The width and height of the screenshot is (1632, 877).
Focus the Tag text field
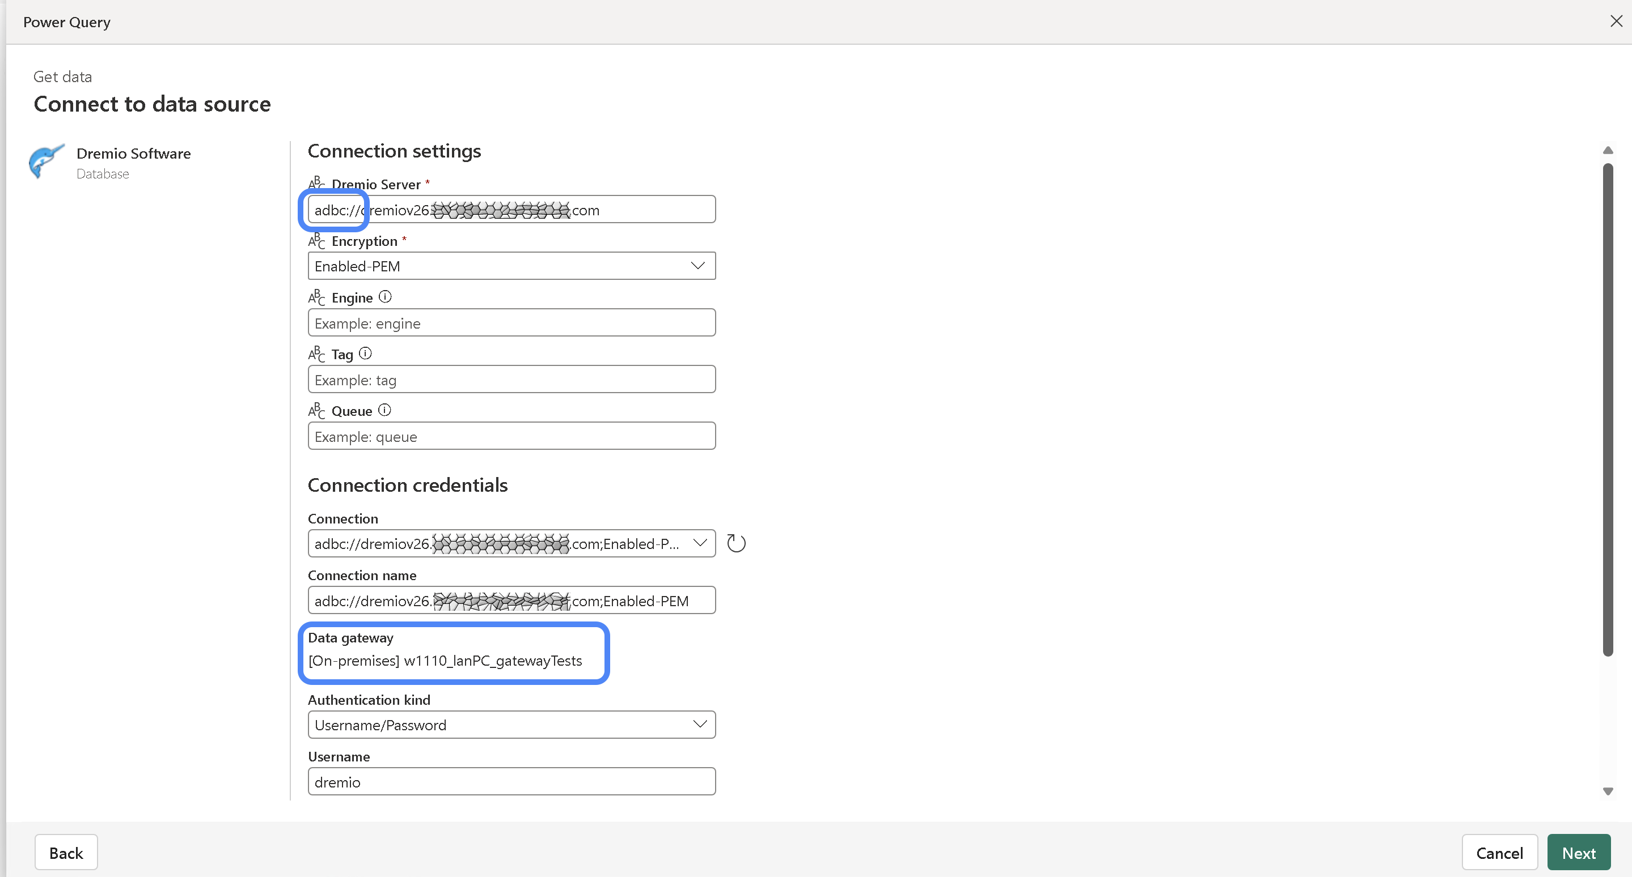tap(512, 380)
